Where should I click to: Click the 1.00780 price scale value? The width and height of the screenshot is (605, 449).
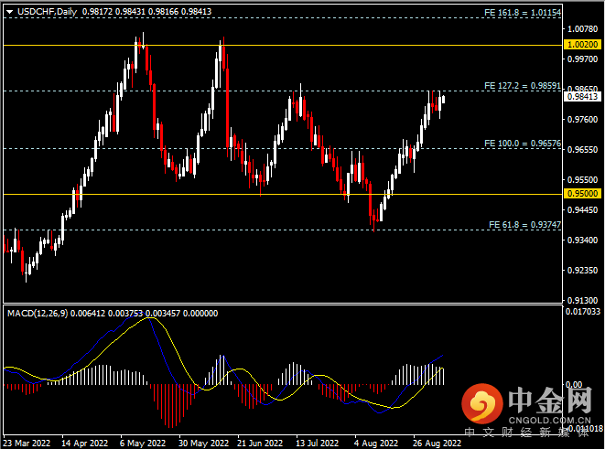582,29
